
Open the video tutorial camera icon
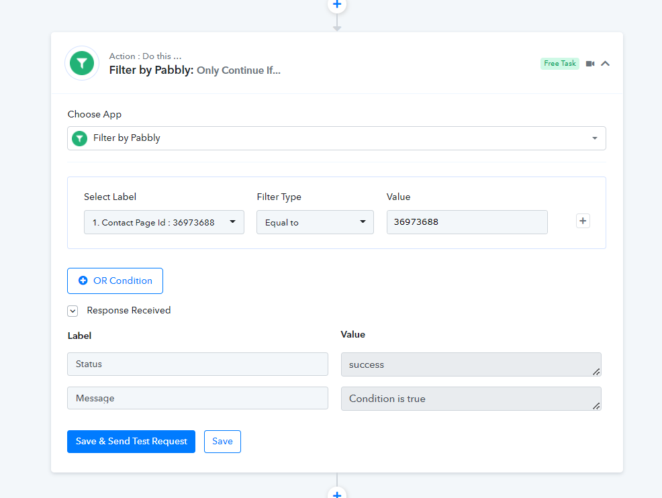[x=590, y=64]
